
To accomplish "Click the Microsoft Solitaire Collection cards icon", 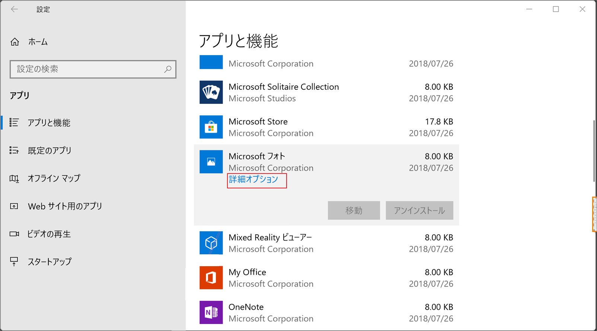I will pyautogui.click(x=211, y=92).
